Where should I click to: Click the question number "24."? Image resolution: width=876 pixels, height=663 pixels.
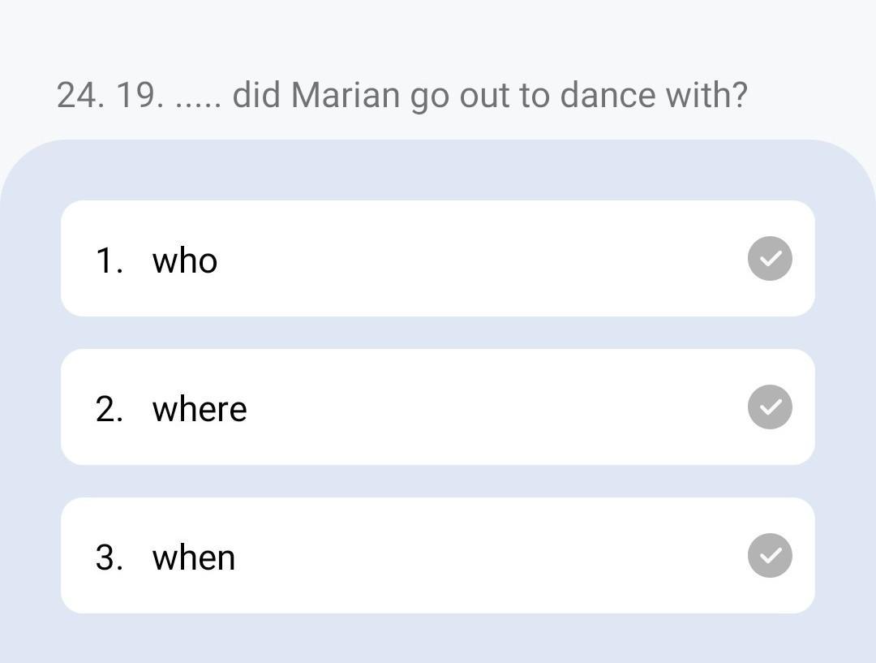tap(81, 95)
